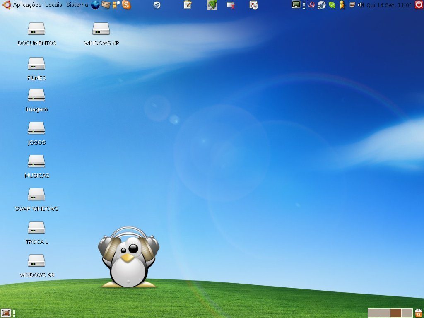Open the WINDOWS XP drive icon
Viewport: 424px width, 318px height.
click(101, 29)
